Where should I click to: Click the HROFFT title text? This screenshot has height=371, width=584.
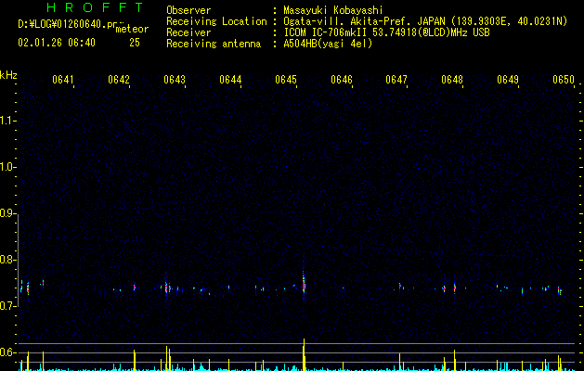(95, 7)
